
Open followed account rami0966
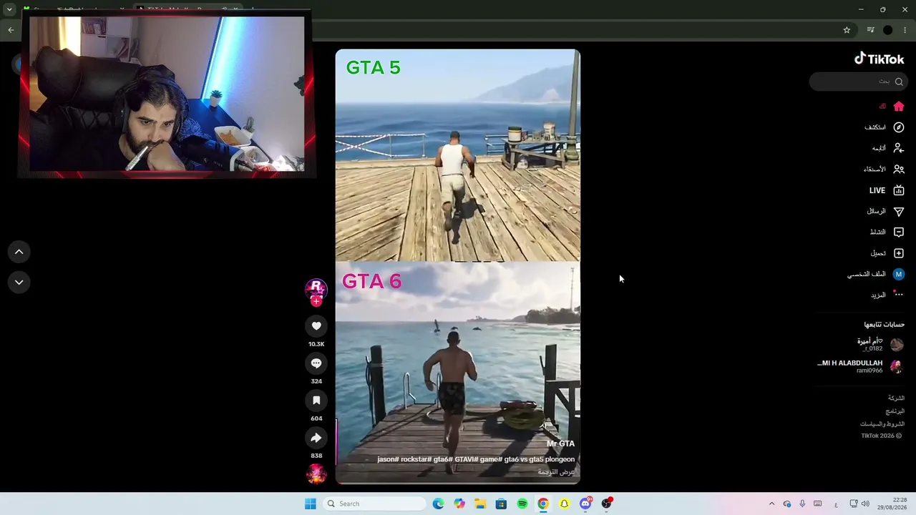click(x=850, y=366)
